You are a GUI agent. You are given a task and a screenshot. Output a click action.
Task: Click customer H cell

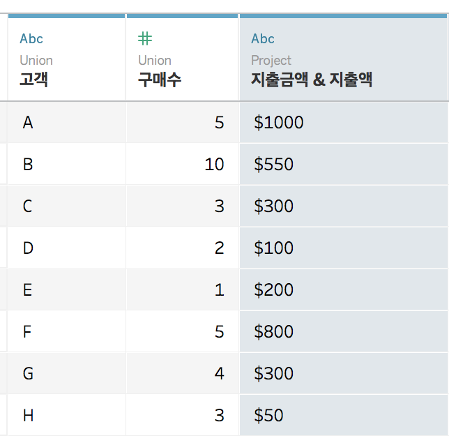tap(66, 415)
